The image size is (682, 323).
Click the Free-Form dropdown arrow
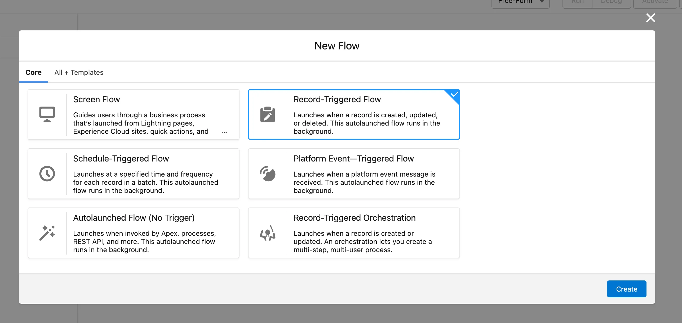542,2
